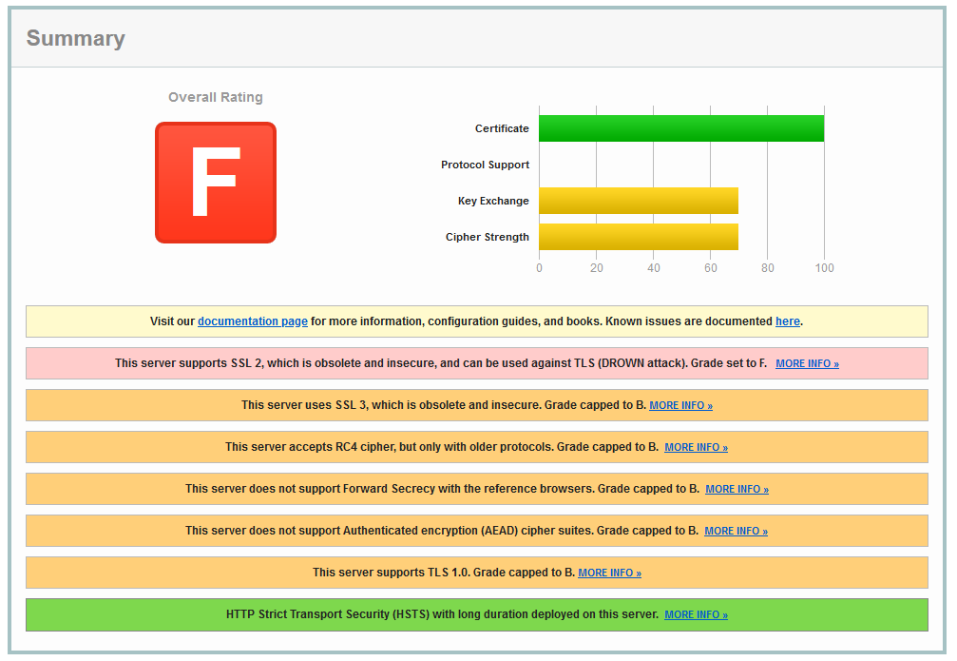Open MORE INFO for SSL 2 DROWN warning
The width and height of the screenshot is (957, 661).
tap(807, 363)
